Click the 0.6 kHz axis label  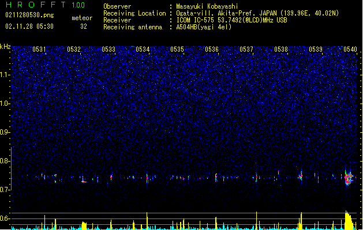pyautogui.click(x=5, y=218)
